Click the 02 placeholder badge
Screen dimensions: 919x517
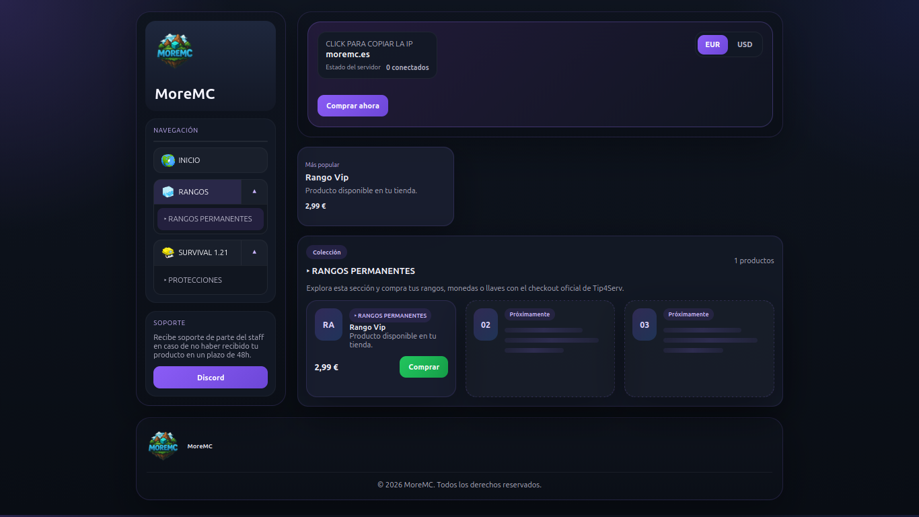(486, 324)
